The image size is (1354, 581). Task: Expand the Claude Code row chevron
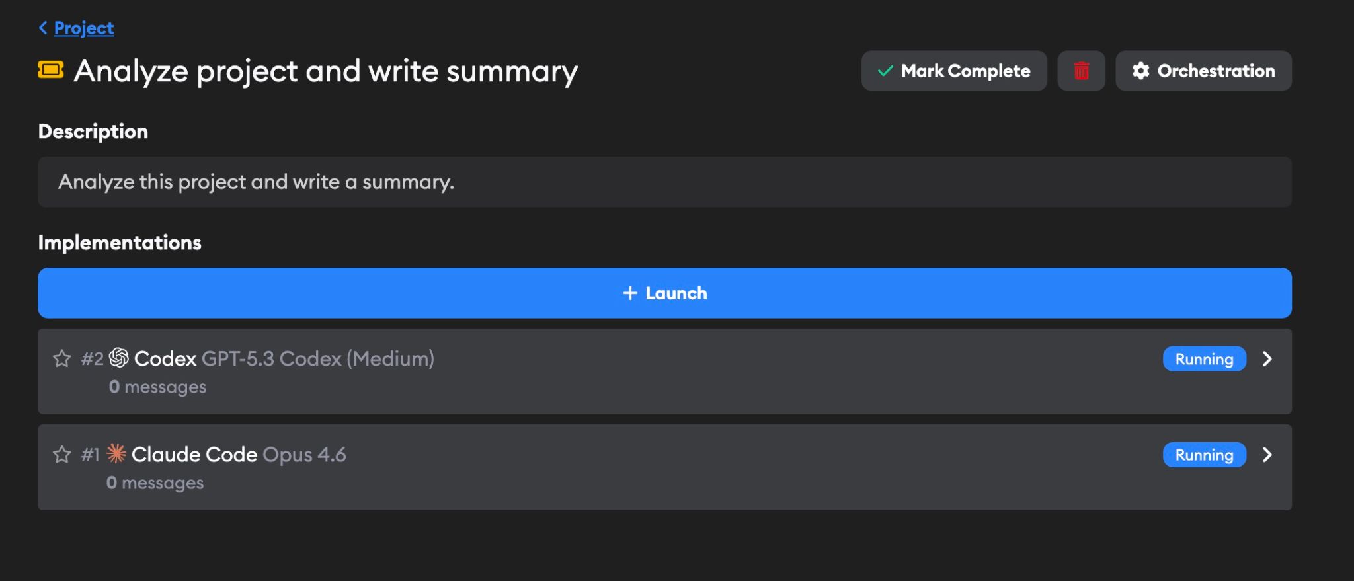[1267, 455]
